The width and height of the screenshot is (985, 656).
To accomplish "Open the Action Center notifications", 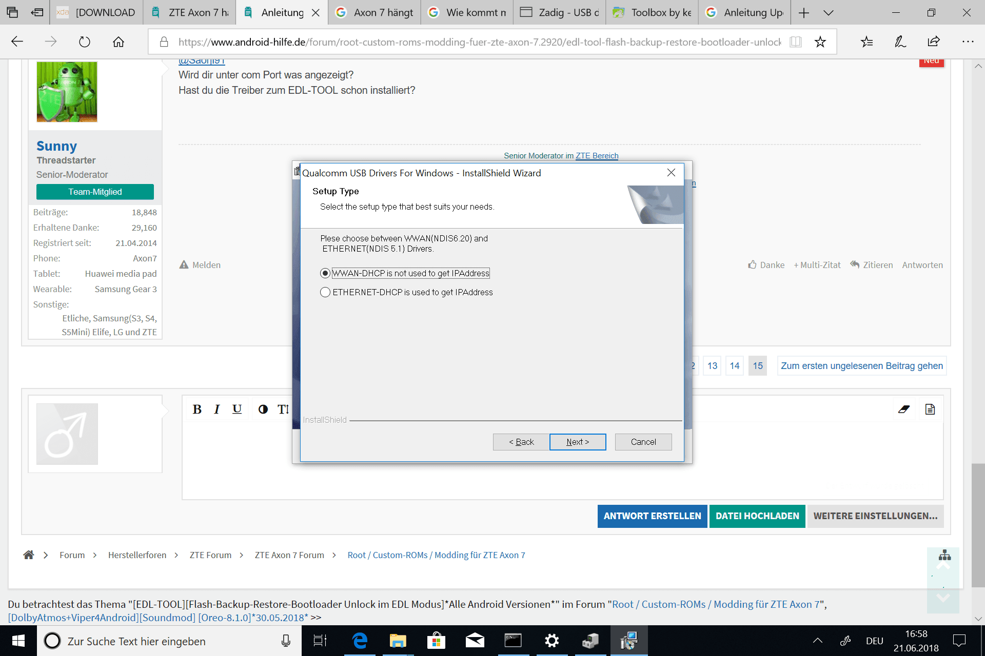I will click(x=959, y=641).
